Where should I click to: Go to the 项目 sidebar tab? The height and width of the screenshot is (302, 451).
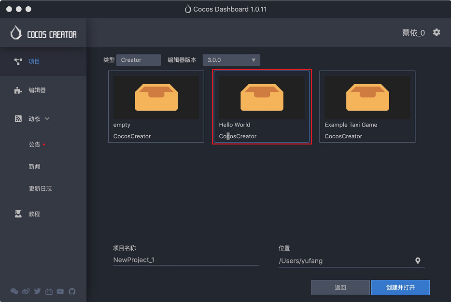pyautogui.click(x=34, y=61)
